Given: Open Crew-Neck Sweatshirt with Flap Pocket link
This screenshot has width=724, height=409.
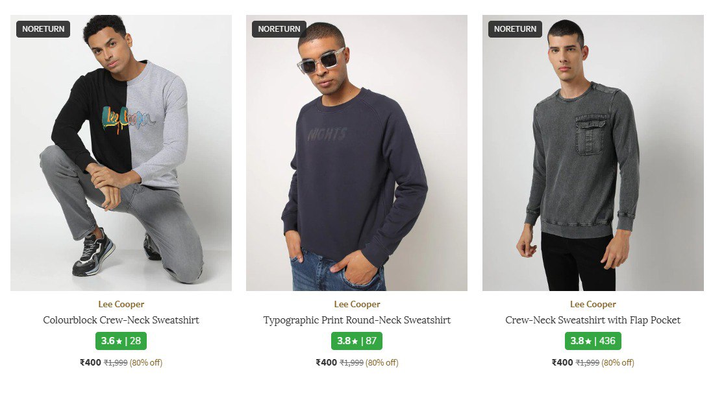Looking at the screenshot, I should coord(593,320).
